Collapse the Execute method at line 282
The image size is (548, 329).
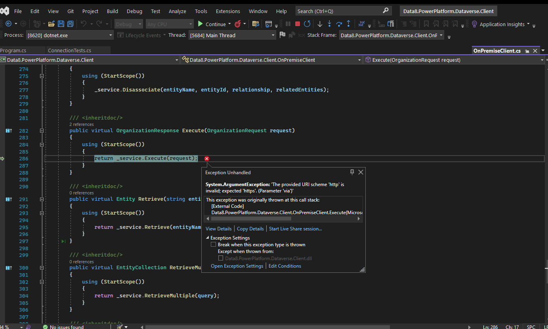[42, 131]
